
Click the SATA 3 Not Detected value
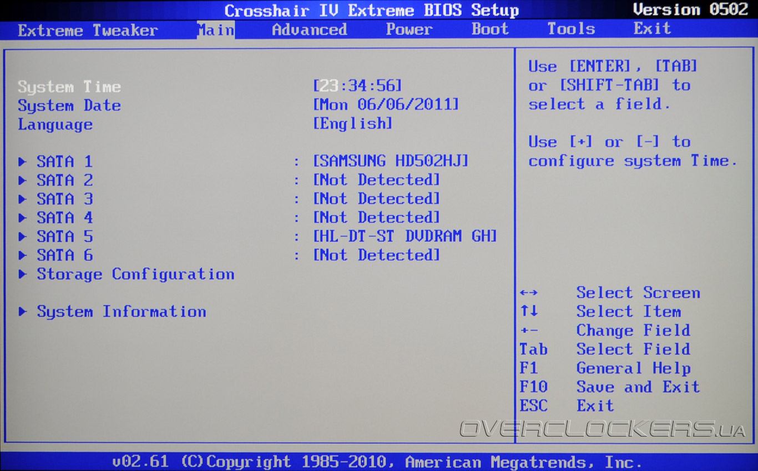pos(376,199)
